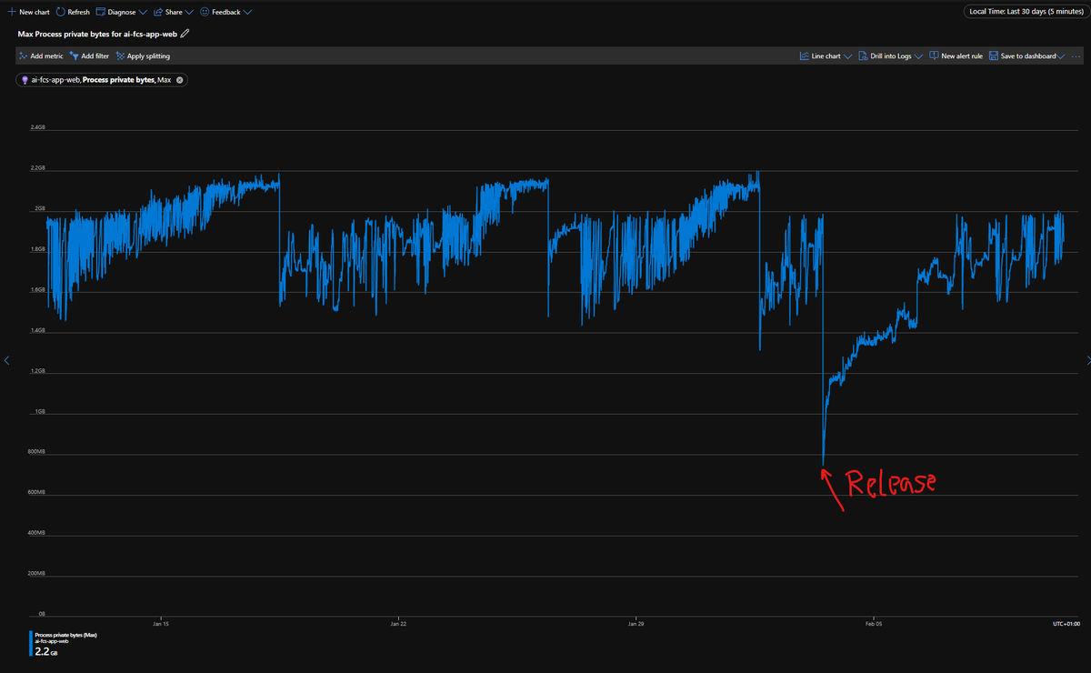Expand the Line chart type dropdown chevron
The height and width of the screenshot is (673, 1091).
click(x=847, y=56)
